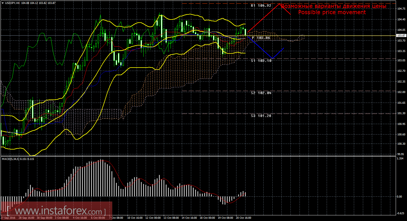Click the '13 Oct 08:00' time axis label
This screenshot has height=221, width=407.
click(171, 218)
